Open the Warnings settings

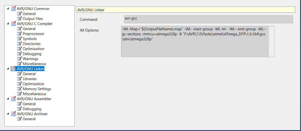click(31, 59)
